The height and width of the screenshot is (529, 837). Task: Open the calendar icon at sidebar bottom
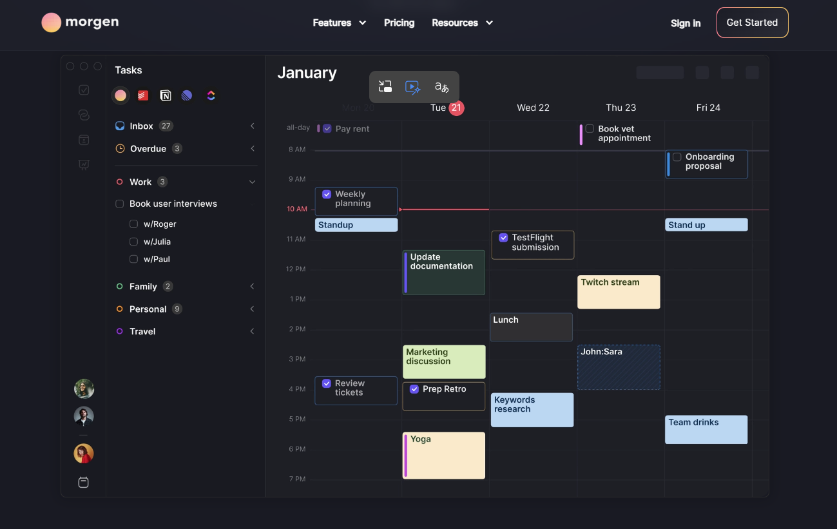[x=83, y=482]
